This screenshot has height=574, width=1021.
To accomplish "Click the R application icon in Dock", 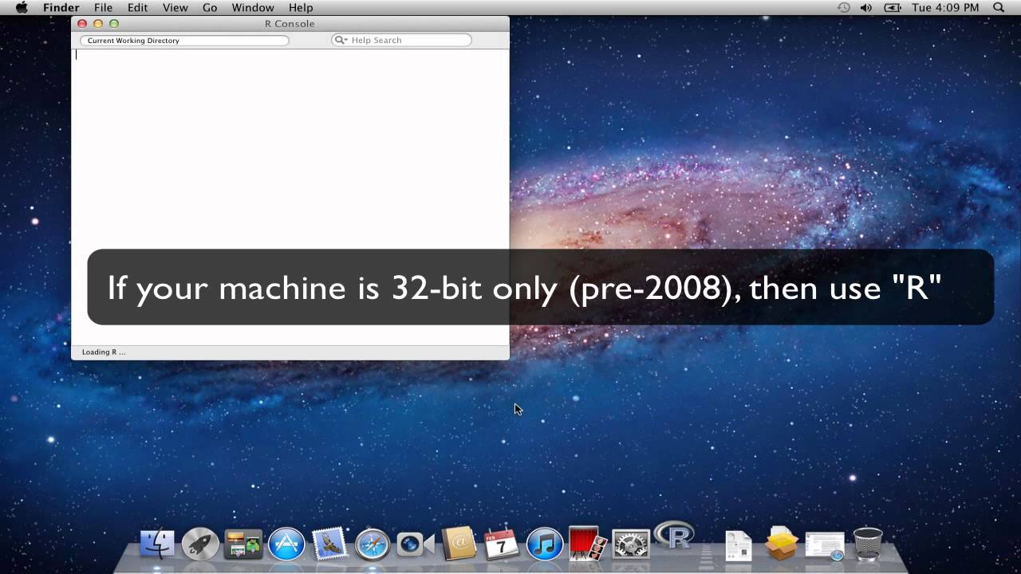I will tap(675, 536).
